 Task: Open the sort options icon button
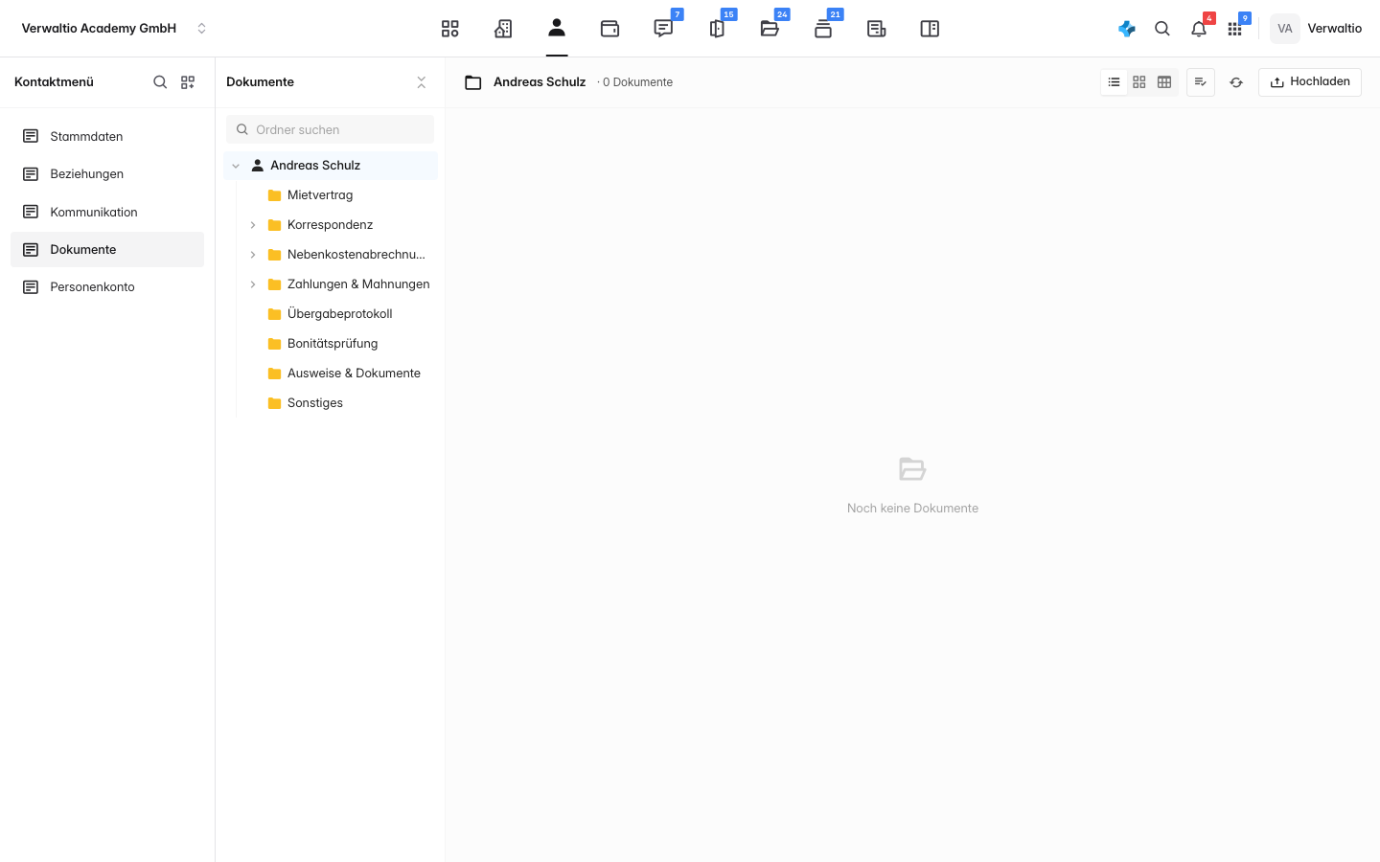point(1201,82)
